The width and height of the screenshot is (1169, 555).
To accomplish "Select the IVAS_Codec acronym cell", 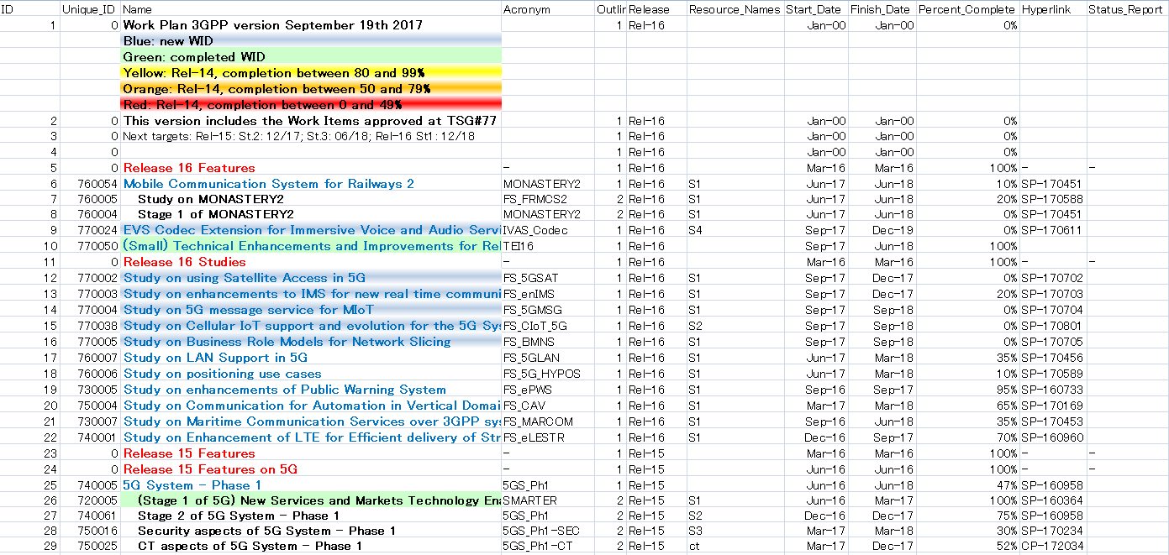I will click(x=548, y=230).
